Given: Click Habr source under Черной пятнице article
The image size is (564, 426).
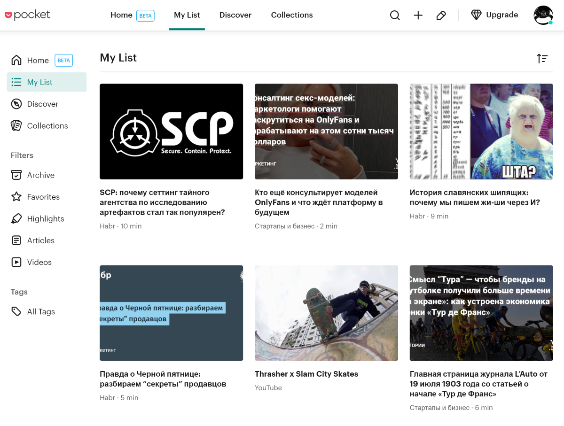Looking at the screenshot, I should point(107,397).
